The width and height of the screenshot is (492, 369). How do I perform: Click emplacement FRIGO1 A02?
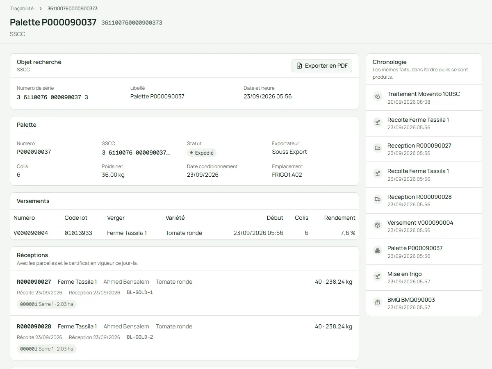pyautogui.click(x=287, y=175)
